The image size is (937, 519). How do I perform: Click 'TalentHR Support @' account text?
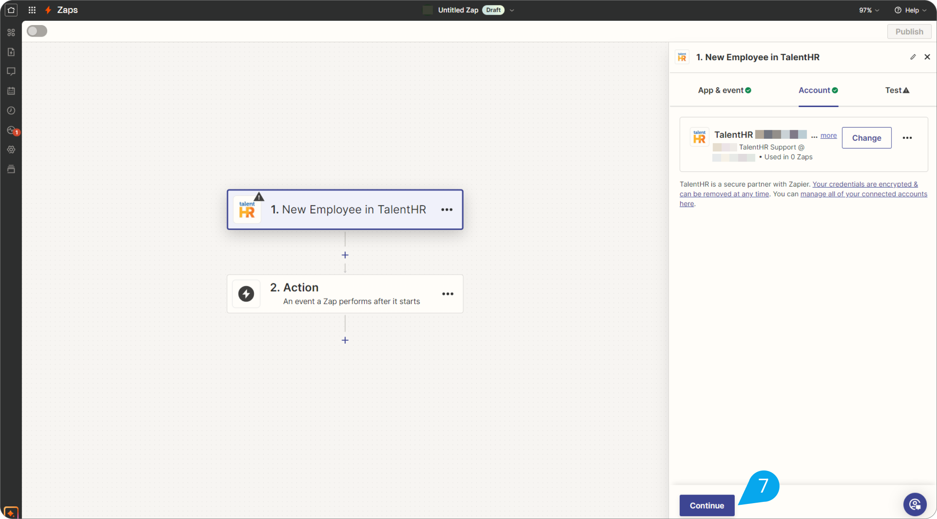tap(772, 147)
